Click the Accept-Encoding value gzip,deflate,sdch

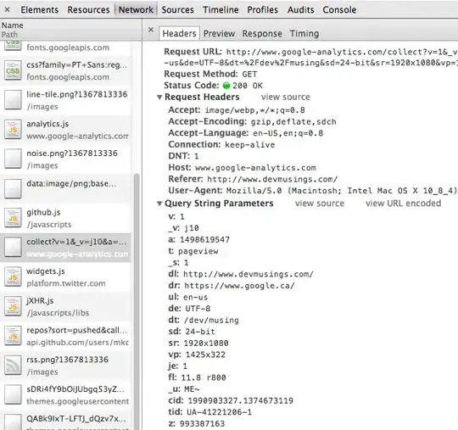293,122
